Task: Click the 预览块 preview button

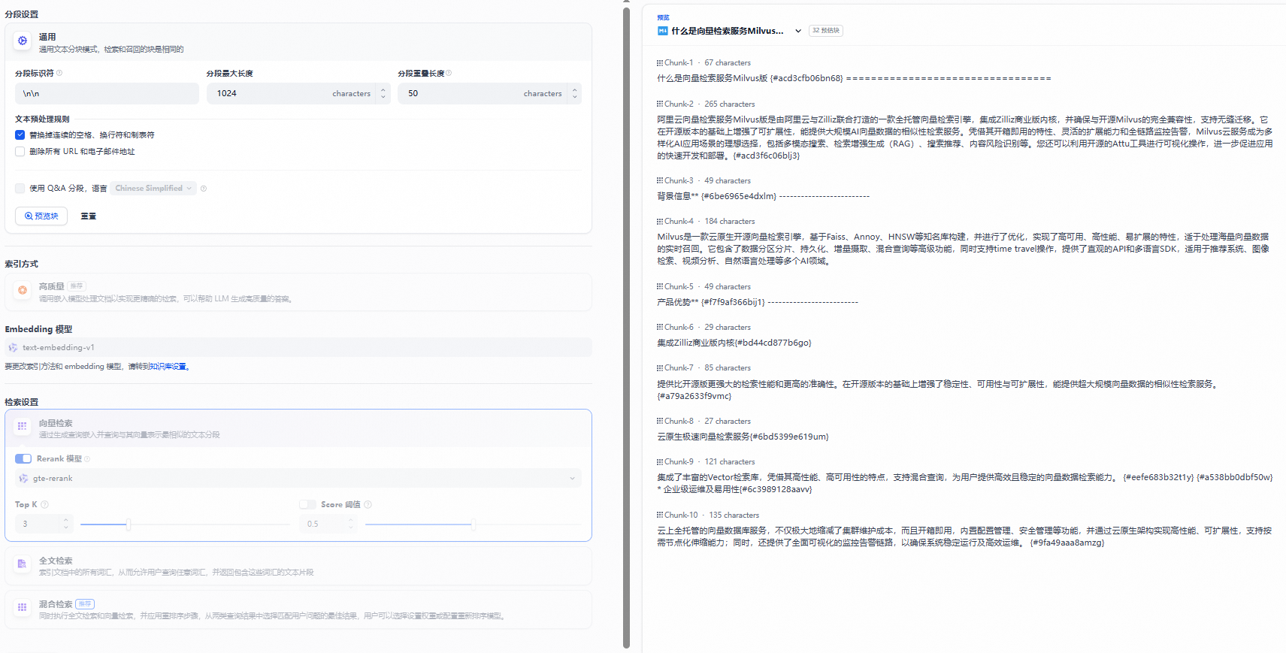Action: coord(41,216)
